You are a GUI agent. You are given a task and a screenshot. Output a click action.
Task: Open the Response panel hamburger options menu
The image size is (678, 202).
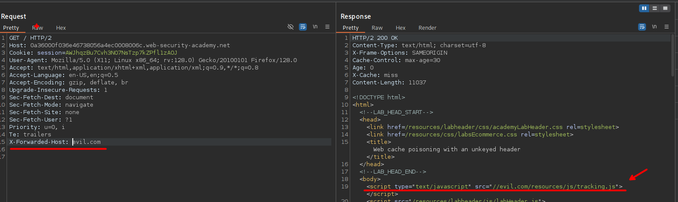tap(667, 27)
